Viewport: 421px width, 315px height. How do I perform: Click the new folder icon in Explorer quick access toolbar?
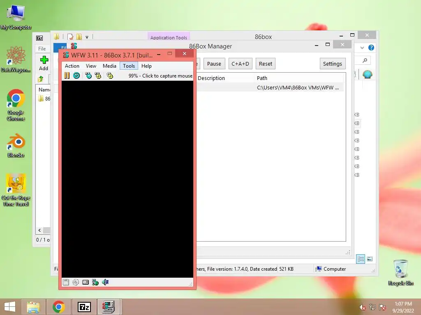pos(79,37)
